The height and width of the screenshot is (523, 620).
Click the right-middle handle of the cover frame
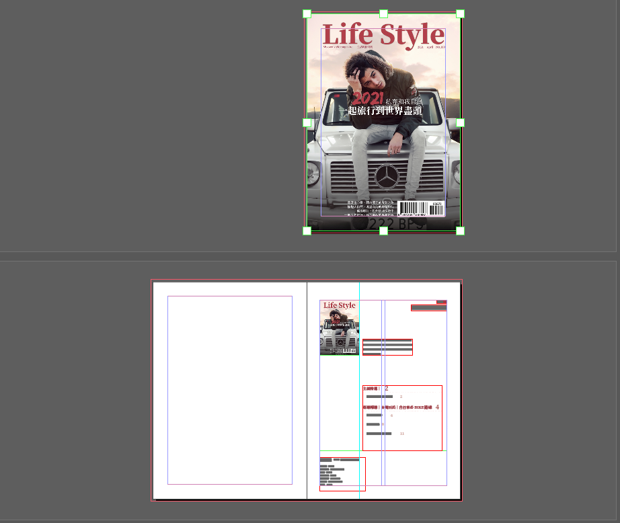coord(460,123)
